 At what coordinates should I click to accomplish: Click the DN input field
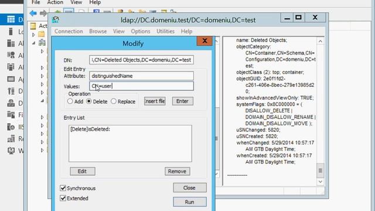point(141,60)
